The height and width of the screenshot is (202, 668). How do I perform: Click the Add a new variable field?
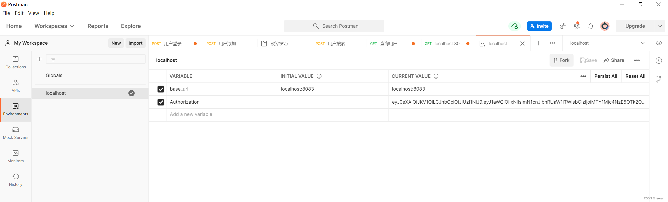coord(222,114)
